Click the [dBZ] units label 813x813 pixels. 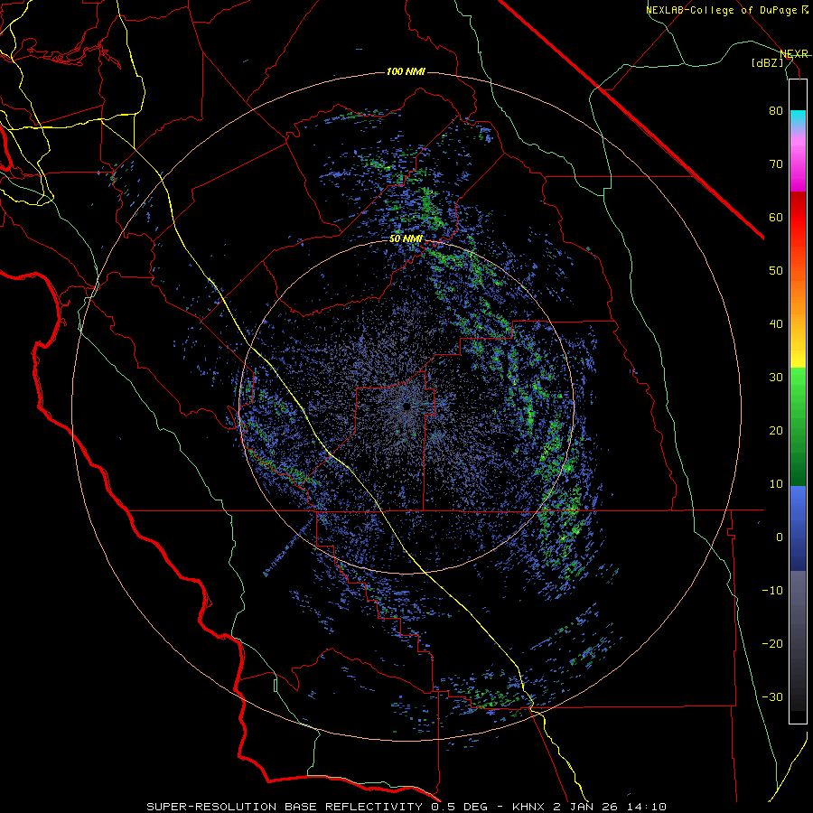click(x=768, y=63)
